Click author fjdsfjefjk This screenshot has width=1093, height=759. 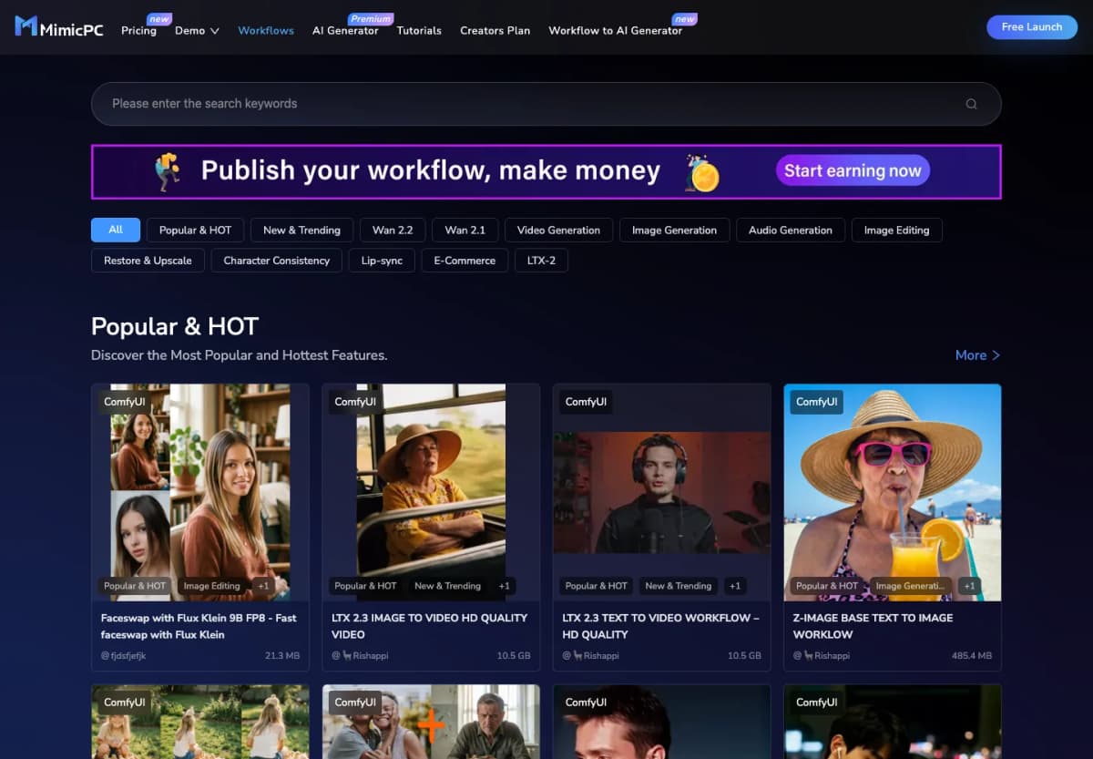[x=123, y=656]
